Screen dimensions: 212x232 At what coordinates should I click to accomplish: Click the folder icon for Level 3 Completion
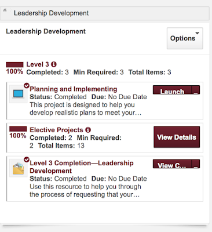(18, 168)
